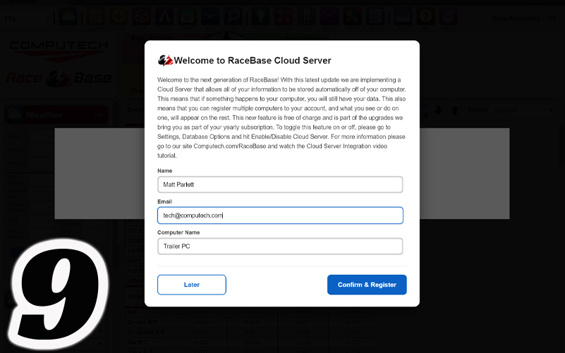Click the RaceBase logo icon in dialog title
Screen dimensions: 565x353
coord(165,60)
